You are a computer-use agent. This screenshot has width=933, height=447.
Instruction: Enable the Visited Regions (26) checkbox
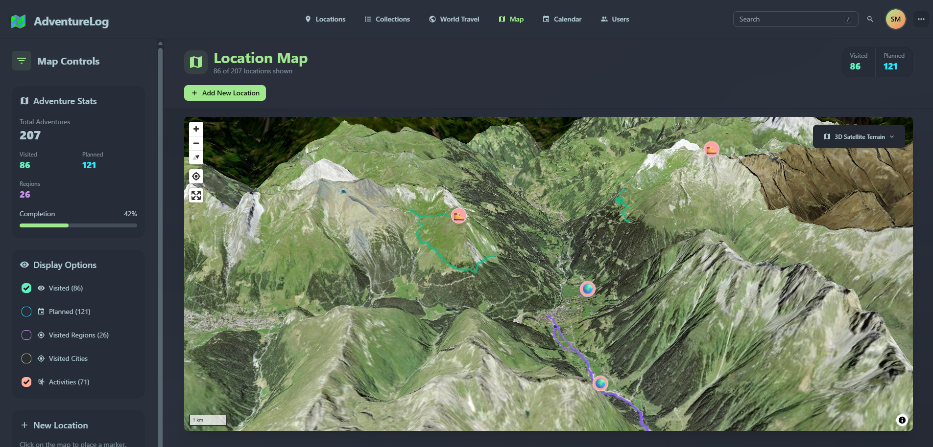[26, 335]
